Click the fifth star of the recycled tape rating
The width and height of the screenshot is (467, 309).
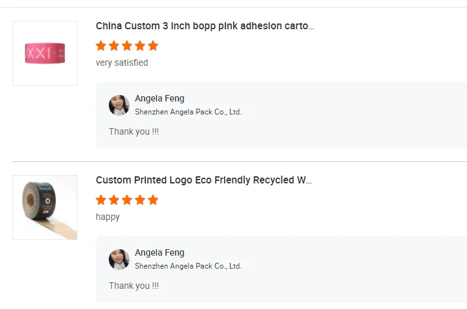pos(153,200)
